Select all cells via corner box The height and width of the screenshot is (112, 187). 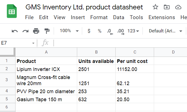point(7,52)
